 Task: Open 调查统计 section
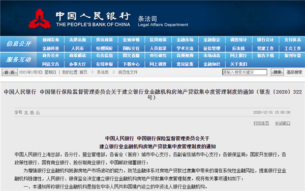pos(239,40)
